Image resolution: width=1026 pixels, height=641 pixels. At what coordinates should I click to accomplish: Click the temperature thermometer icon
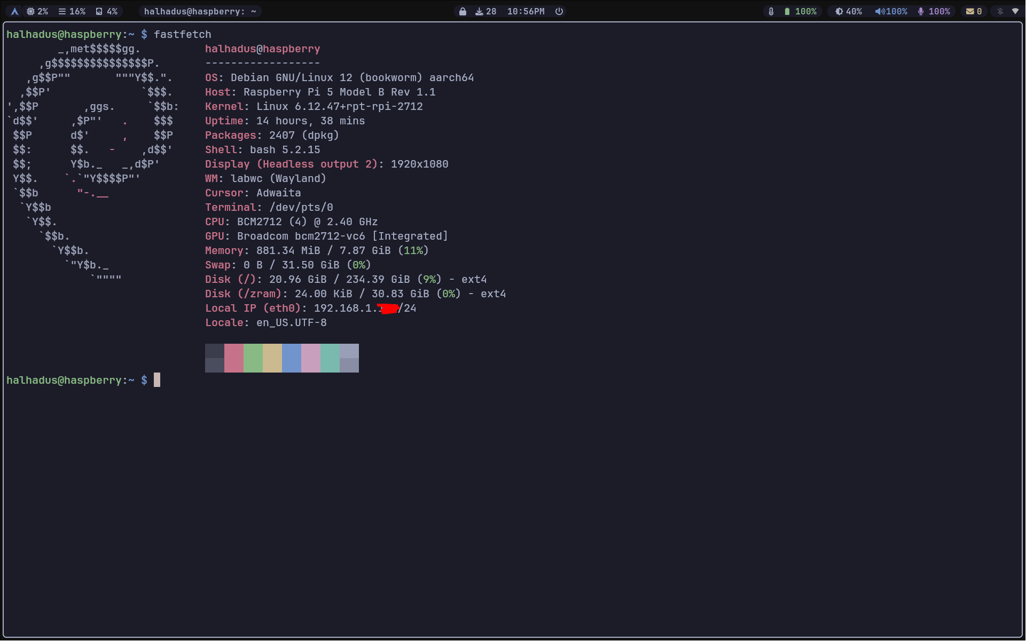[x=771, y=11]
